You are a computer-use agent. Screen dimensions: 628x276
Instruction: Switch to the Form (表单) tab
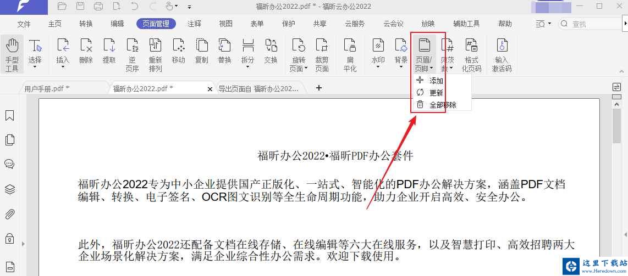tap(257, 24)
